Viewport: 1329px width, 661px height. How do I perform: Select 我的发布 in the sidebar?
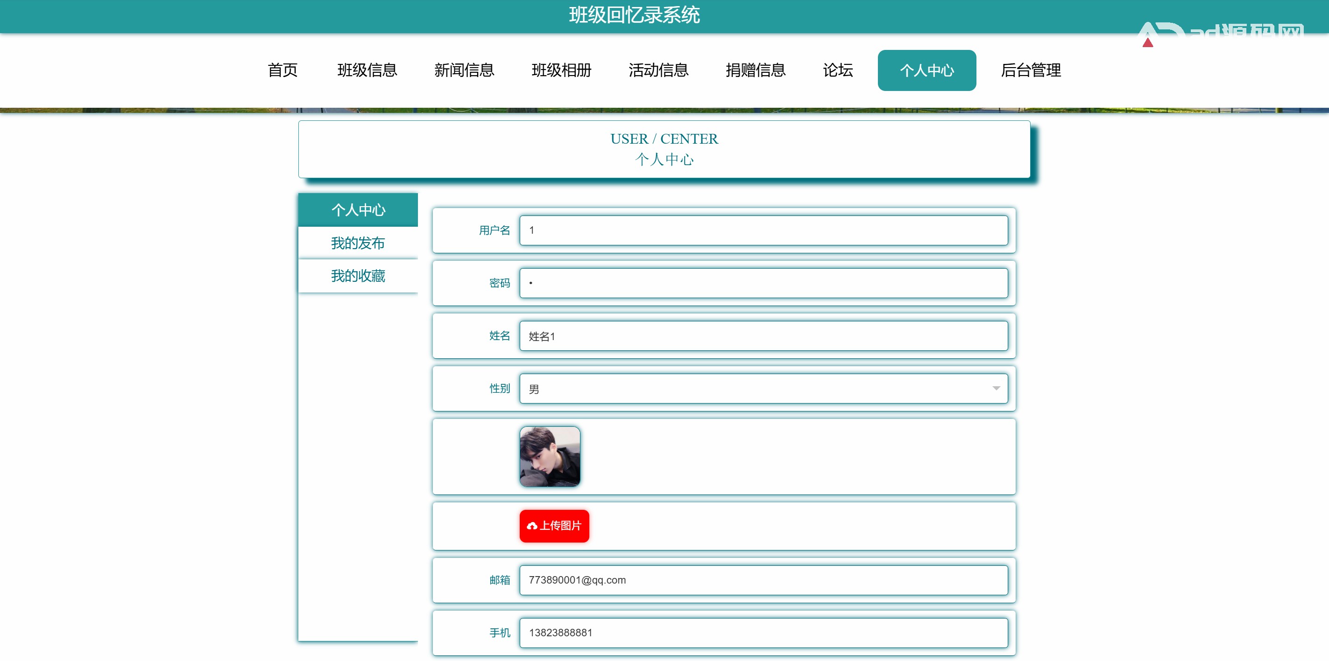(358, 243)
